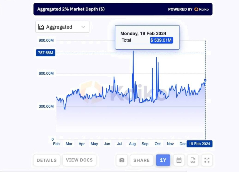The width and height of the screenshot is (239, 172).
Task: Click the camera snapshot icon
Action: coord(122,160)
